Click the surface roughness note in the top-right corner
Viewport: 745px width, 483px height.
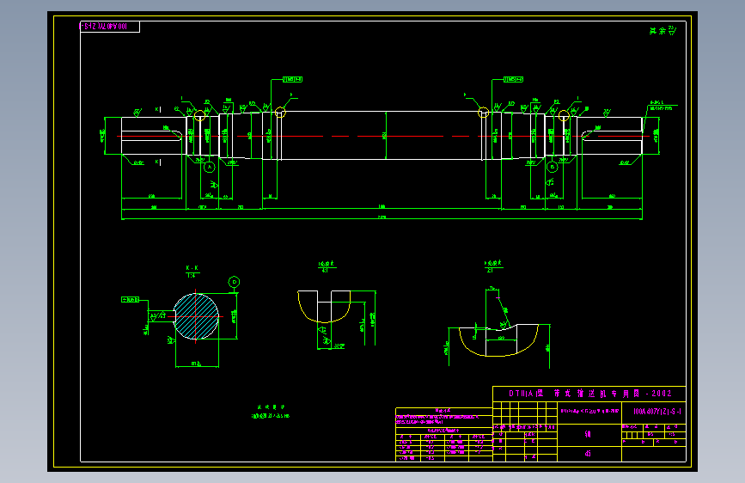[x=663, y=31]
